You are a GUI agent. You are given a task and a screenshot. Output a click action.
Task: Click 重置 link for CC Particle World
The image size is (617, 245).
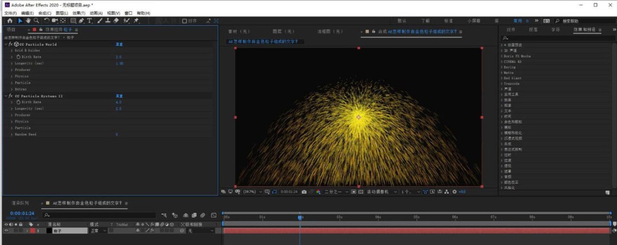[119, 44]
